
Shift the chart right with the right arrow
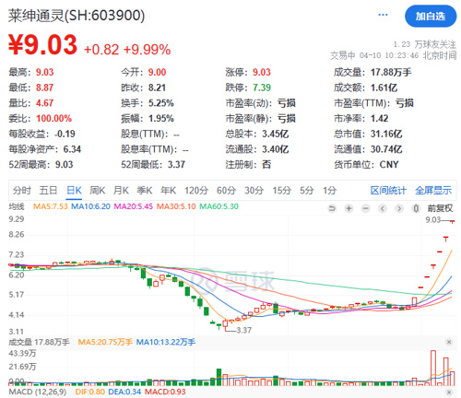(399, 209)
